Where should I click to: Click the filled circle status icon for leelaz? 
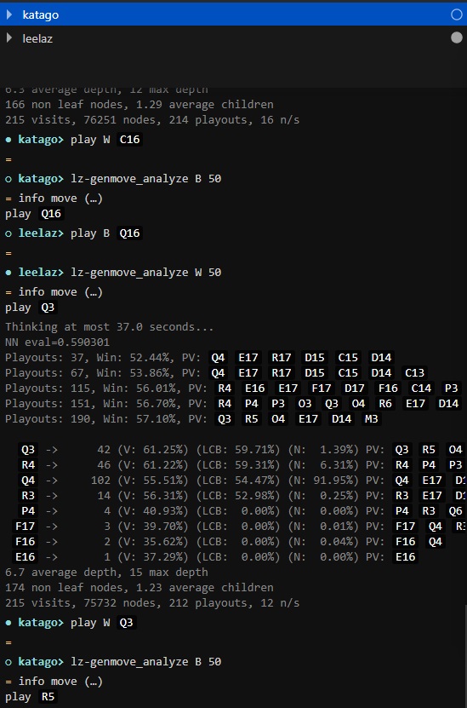457,38
